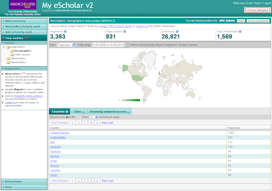Viewport: 272px width, 191px height.
Task: Click contact us link in Usage notes
Action: pos(10,103)
